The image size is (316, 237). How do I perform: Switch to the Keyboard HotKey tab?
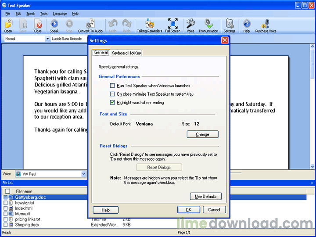(x=126, y=53)
